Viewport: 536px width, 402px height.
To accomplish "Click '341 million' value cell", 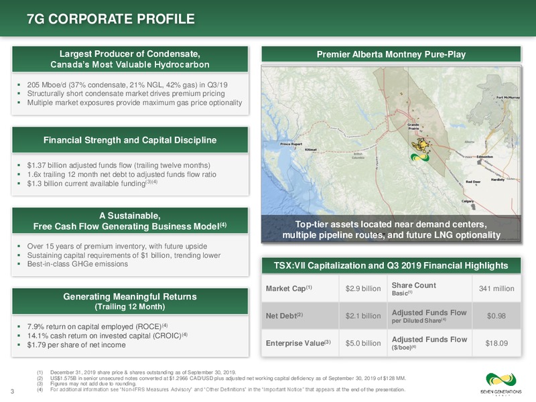I will (x=496, y=288).
